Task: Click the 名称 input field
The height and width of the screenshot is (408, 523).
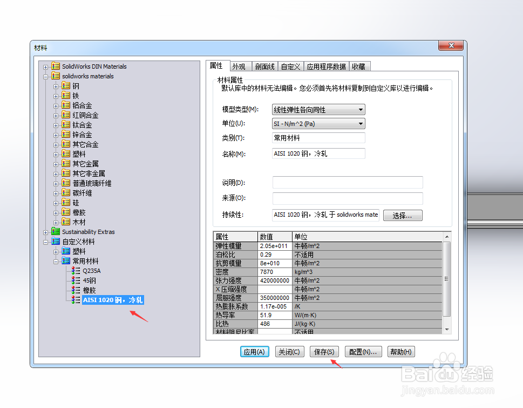Action: click(x=318, y=153)
